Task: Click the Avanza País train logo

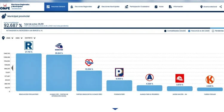Action: click(x=59, y=47)
